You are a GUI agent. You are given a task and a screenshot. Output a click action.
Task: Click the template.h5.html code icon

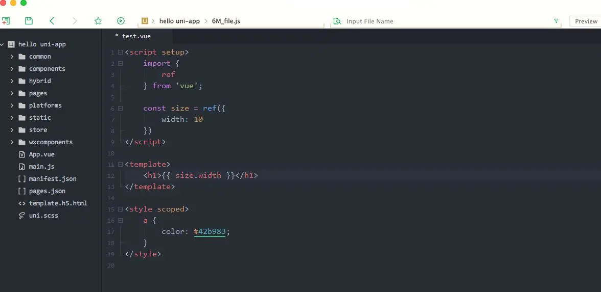pos(22,203)
